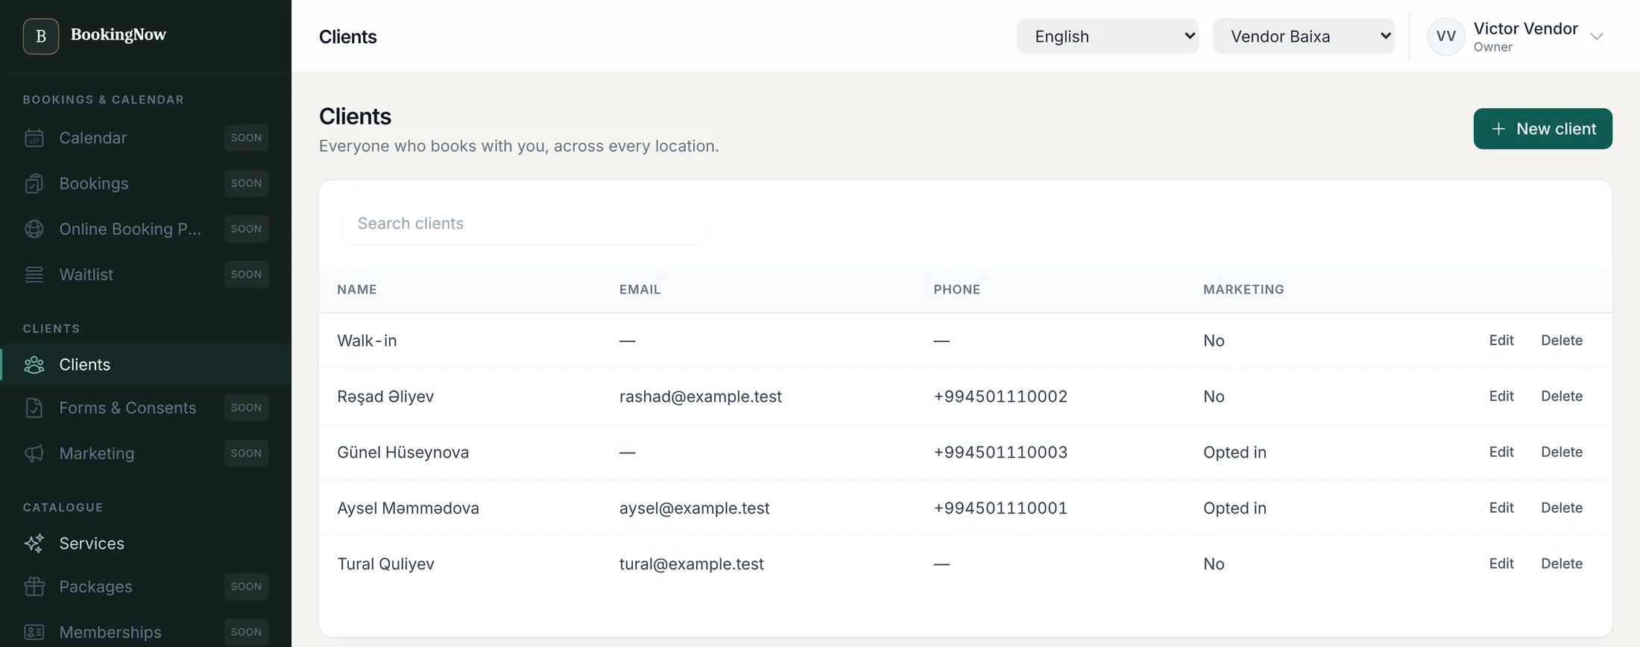Delete Günel Hüseynova's record

pyautogui.click(x=1562, y=452)
